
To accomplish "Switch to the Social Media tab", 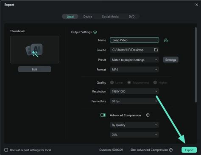I will [110, 17].
